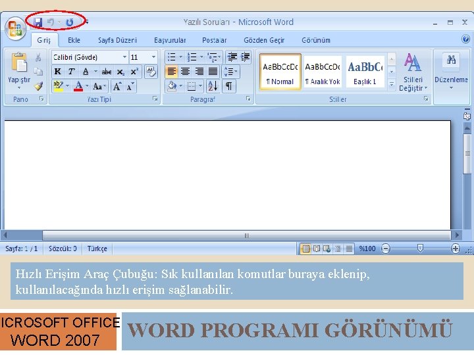The height and width of the screenshot is (355, 474).
Task: Select the Format Painter brush
Action: click(38, 86)
